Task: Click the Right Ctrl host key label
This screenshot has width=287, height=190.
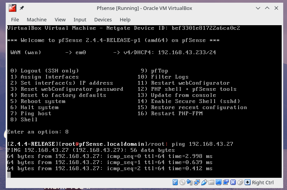Action: coord(263,182)
